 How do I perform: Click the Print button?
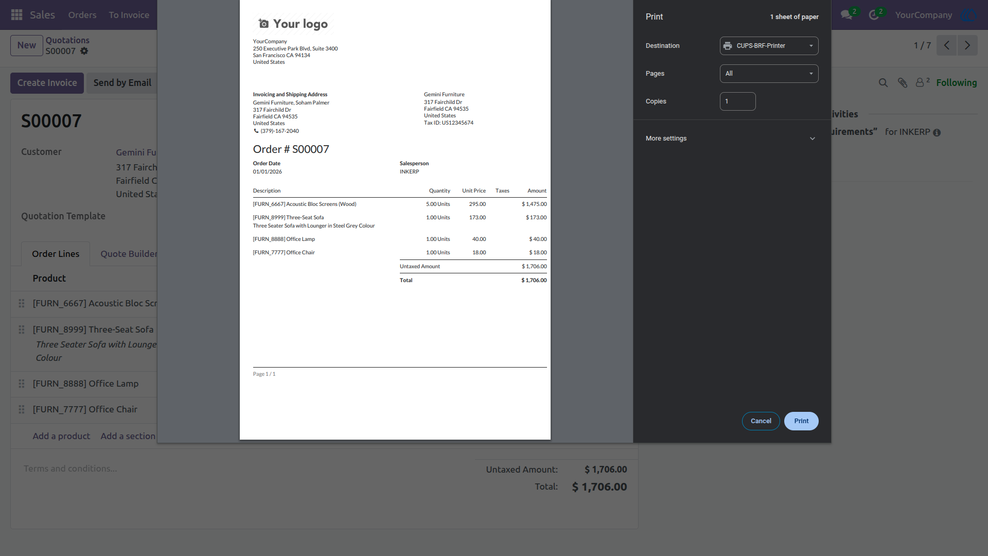tap(801, 421)
